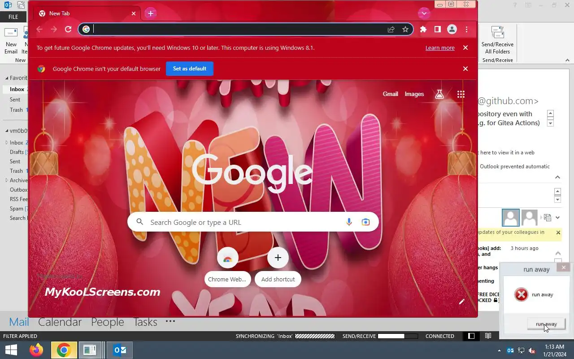
Task: Switch Outlook to normal view in status bar
Action: tap(471, 336)
